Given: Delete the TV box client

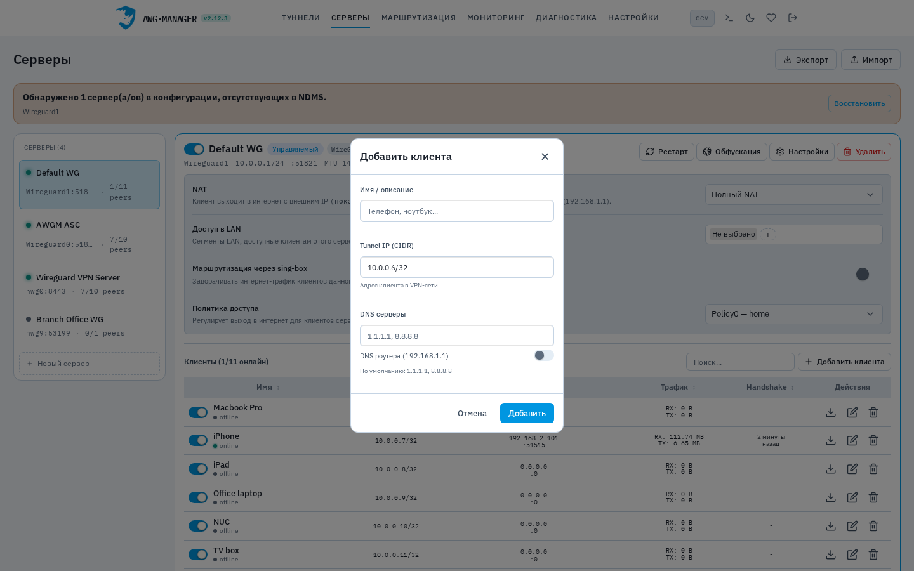Looking at the screenshot, I should (873, 555).
